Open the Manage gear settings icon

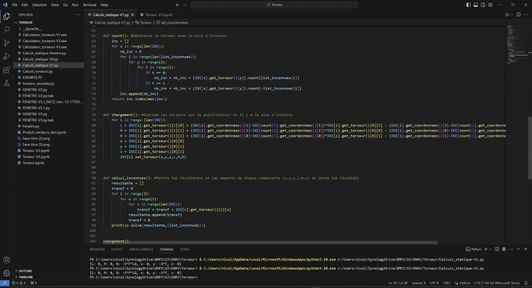point(6,273)
